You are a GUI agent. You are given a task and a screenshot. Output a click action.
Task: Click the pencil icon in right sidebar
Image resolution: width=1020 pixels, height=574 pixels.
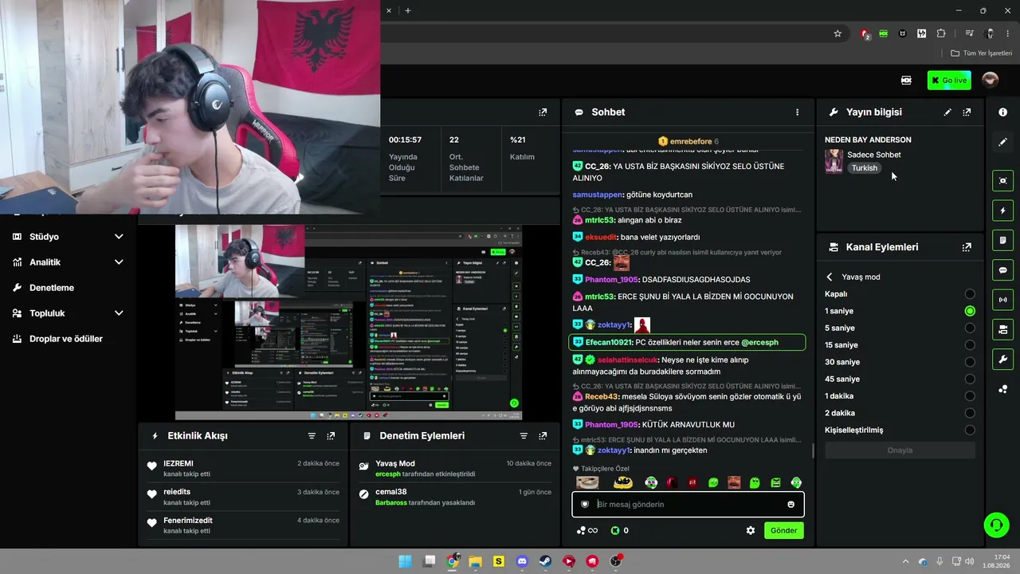tap(1003, 142)
